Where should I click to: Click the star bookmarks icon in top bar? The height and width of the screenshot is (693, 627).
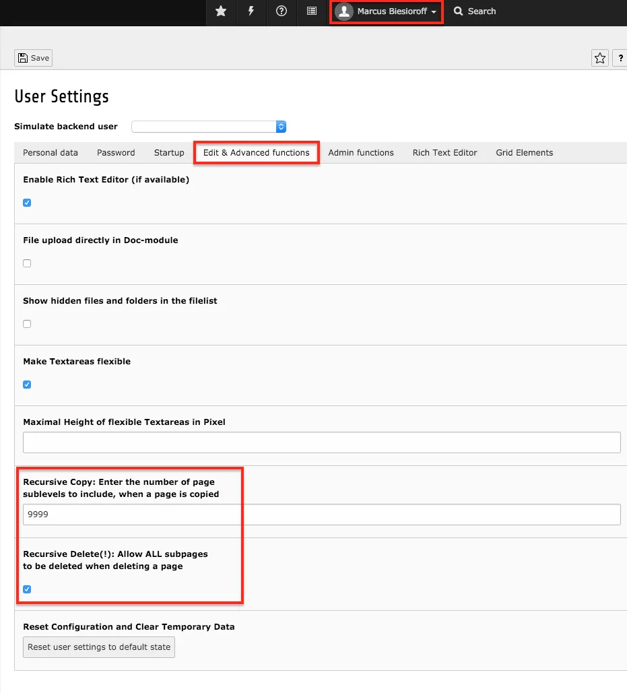coord(221,11)
